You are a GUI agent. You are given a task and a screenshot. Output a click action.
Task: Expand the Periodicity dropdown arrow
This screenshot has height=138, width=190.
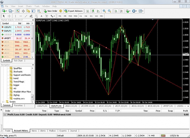pos(136,11)
